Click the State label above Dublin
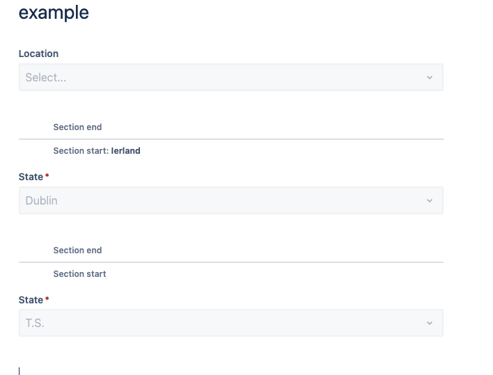 point(31,177)
